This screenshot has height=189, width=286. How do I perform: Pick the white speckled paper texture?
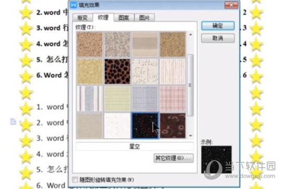[x=118, y=126]
